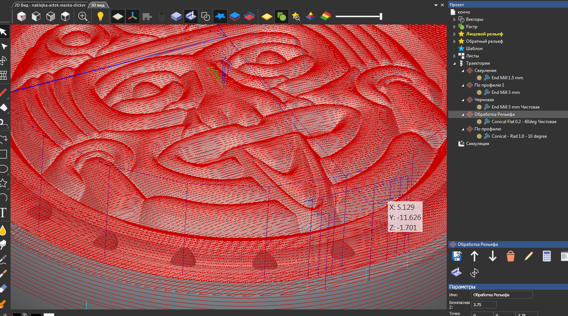Open the notepad icon in the toolpath panel
Image resolution: width=568 pixels, height=316 pixels.
coord(564,256)
